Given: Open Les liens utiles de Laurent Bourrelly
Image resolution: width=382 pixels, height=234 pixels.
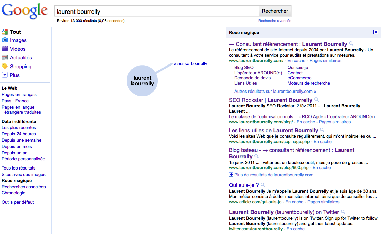Looking at the screenshot, I should pyautogui.click(x=273, y=131).
